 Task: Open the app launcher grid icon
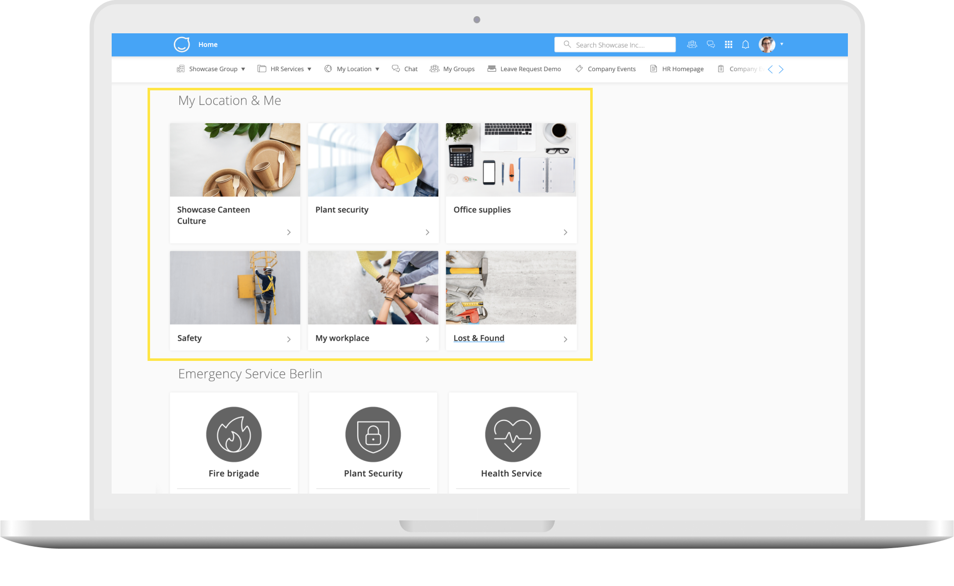(x=728, y=44)
